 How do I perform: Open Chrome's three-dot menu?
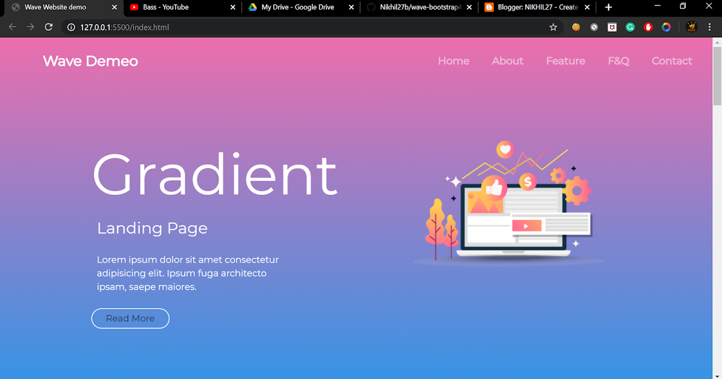click(710, 27)
